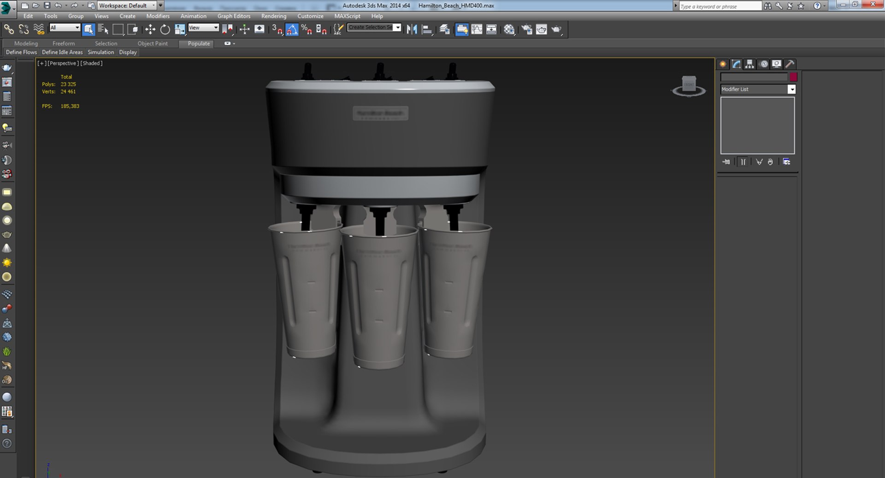Activate the Select and Move tool

tap(150, 29)
